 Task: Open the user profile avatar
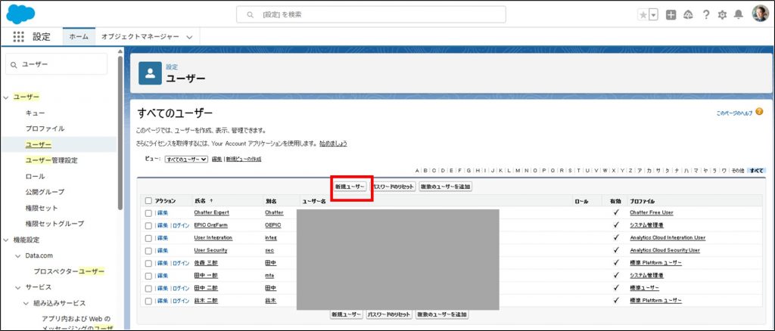[x=759, y=14]
